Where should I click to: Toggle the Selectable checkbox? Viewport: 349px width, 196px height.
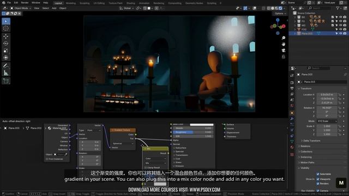point(318,174)
